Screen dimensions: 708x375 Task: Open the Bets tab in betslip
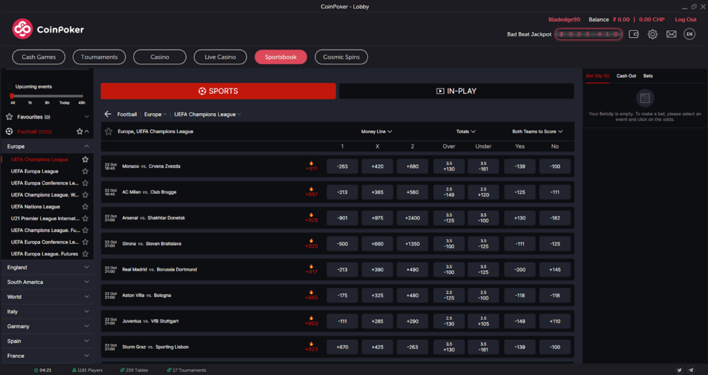pyautogui.click(x=648, y=76)
